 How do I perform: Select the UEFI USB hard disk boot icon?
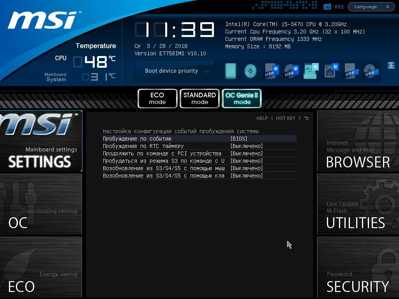point(272,71)
